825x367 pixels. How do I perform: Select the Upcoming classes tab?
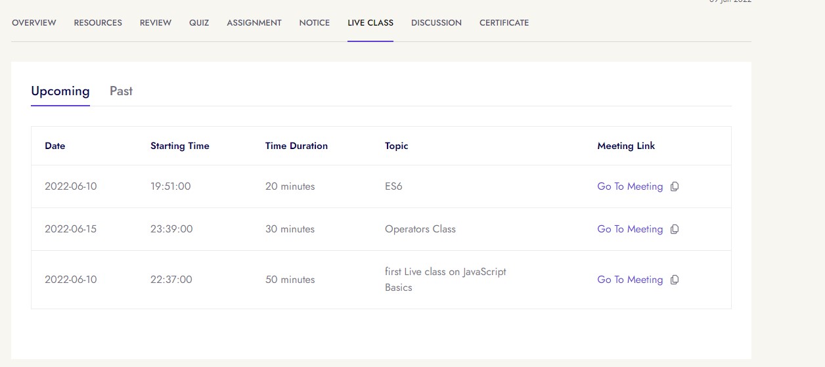[x=60, y=91]
